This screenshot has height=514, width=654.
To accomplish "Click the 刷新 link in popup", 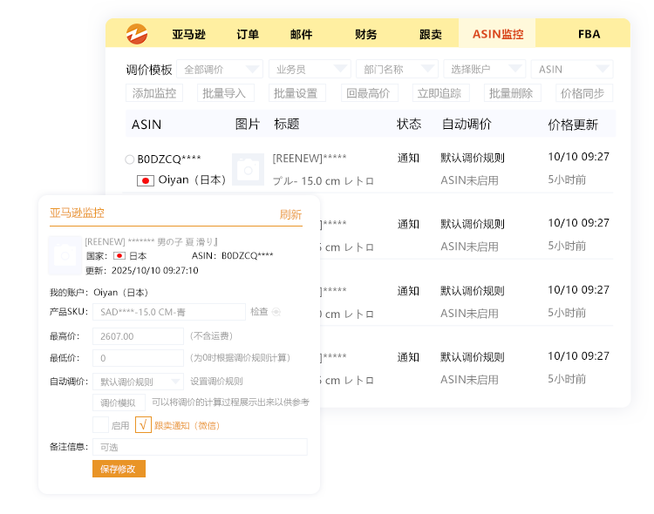I will [x=290, y=214].
